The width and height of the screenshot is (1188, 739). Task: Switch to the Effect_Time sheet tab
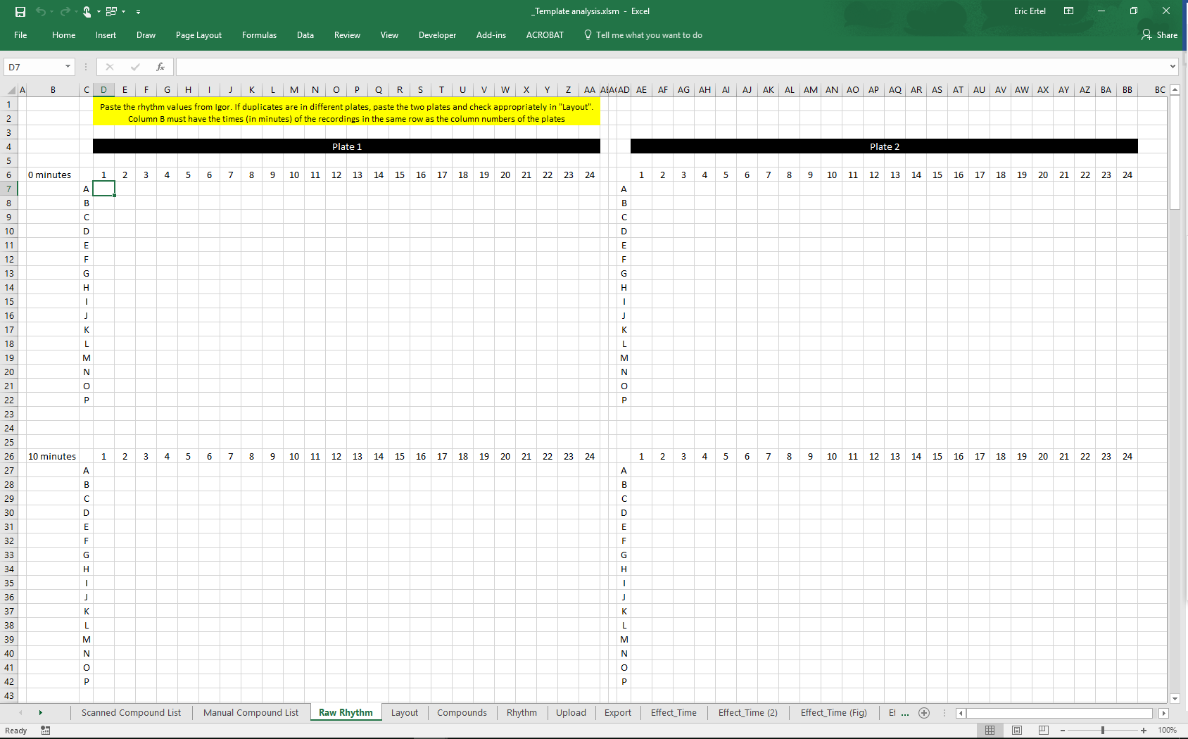[x=674, y=712]
